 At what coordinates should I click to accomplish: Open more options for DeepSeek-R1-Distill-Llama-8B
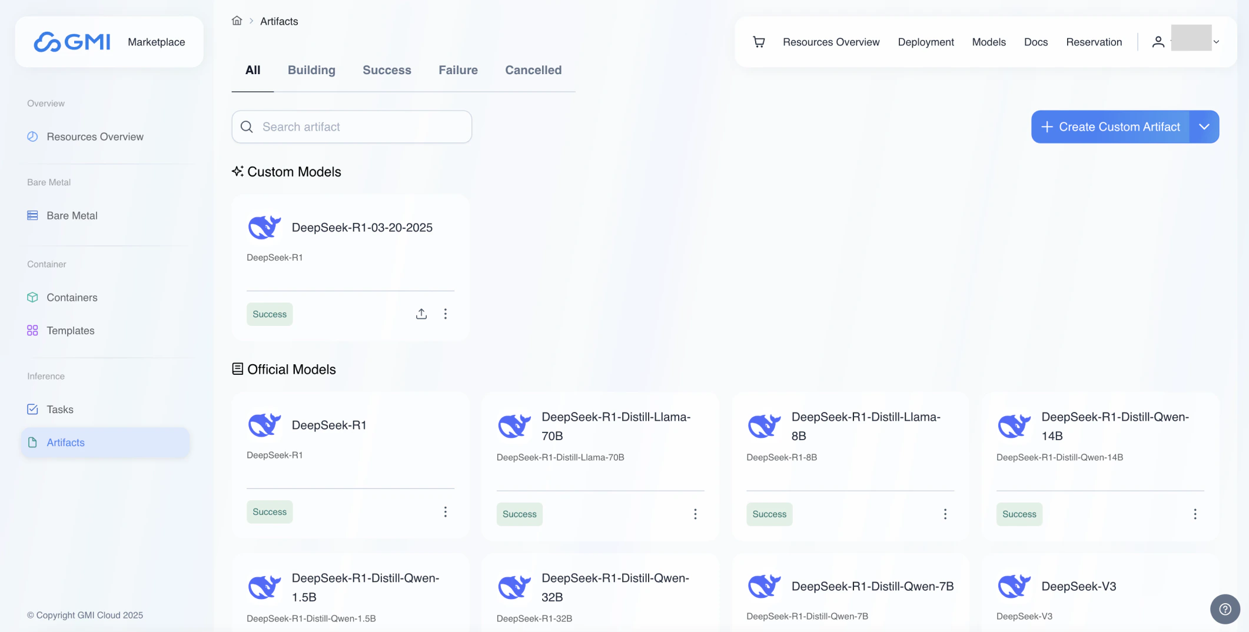pyautogui.click(x=945, y=514)
